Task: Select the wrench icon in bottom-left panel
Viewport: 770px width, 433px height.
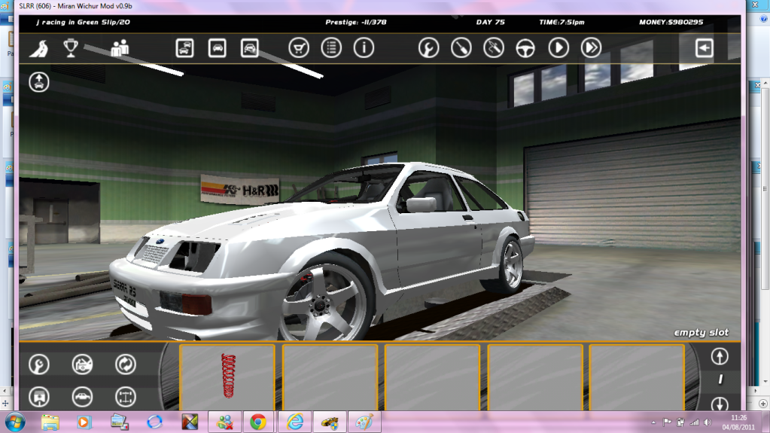Action: click(39, 364)
